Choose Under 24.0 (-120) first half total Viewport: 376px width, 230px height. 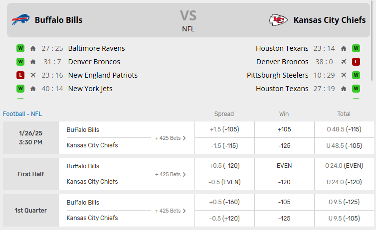tap(344, 182)
